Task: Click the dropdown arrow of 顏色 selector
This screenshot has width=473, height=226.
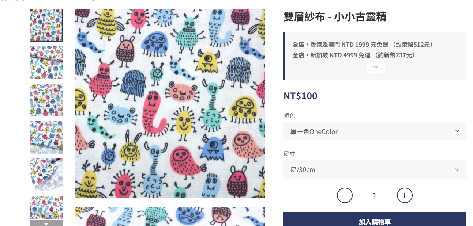Action: tap(457, 131)
